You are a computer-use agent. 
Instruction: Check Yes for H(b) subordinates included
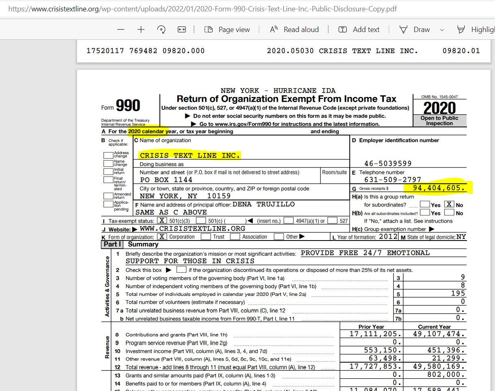click(x=425, y=212)
